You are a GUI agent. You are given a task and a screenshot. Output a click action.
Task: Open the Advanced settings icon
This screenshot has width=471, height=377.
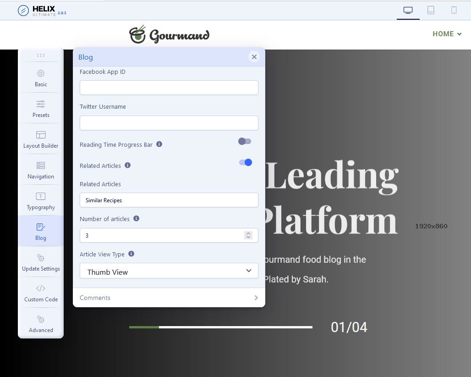click(x=41, y=320)
